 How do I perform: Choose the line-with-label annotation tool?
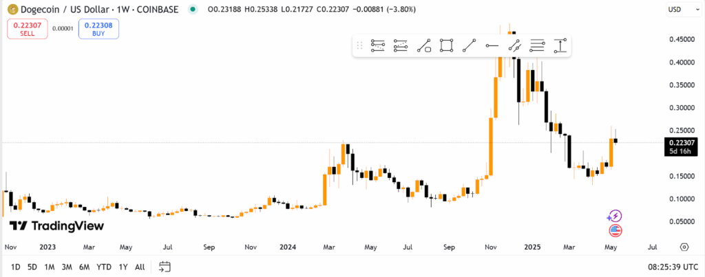pyautogui.click(x=424, y=46)
